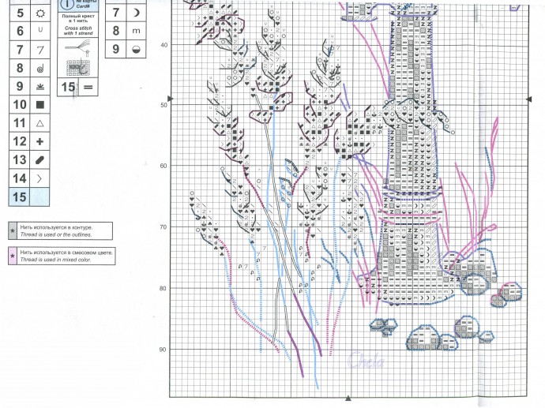The width and height of the screenshot is (545, 408).
Task: Select the plus symbol in row 12
Action: [x=39, y=141]
